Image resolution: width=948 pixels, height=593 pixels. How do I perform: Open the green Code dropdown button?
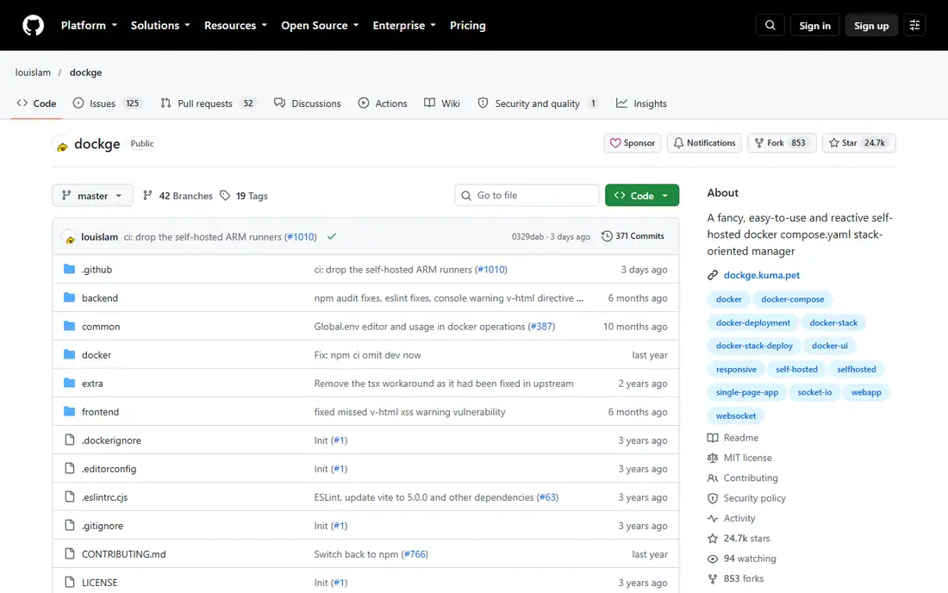(642, 196)
